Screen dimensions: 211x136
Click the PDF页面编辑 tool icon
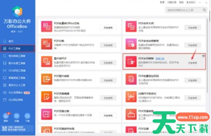46,97
